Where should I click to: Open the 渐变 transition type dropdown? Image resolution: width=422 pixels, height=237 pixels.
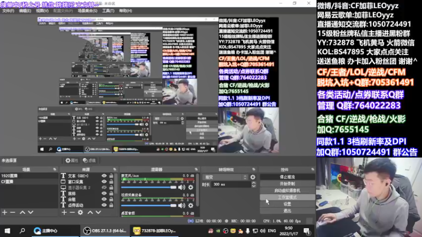point(225,177)
